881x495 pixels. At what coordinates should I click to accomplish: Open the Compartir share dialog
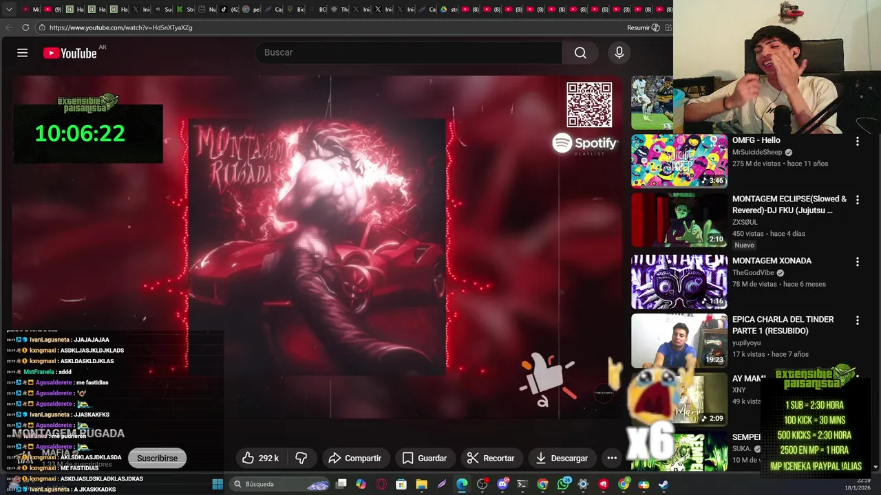pyautogui.click(x=355, y=458)
